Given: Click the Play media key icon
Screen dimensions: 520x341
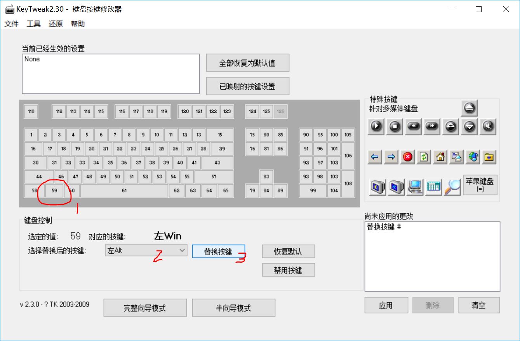Looking at the screenshot, I should tap(376, 127).
